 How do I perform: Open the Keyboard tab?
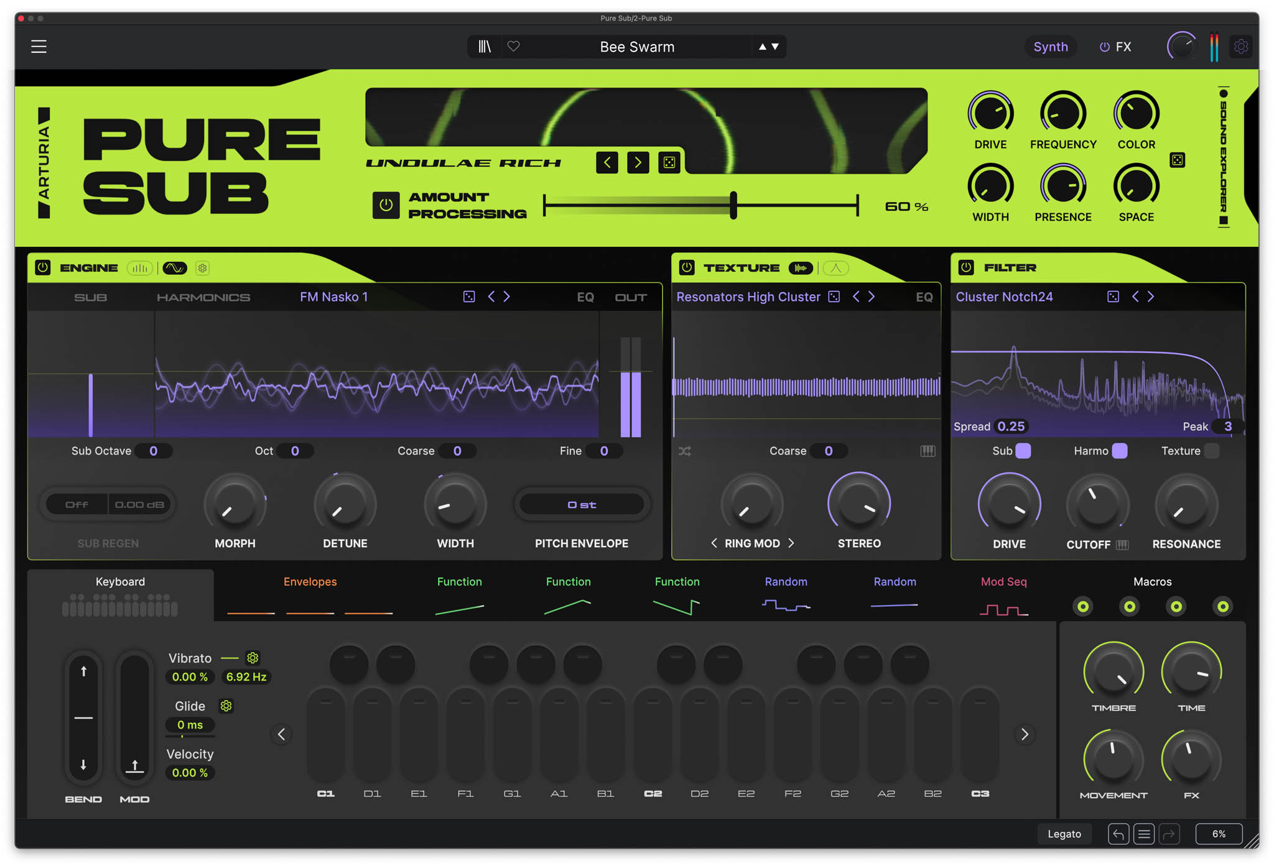120,594
